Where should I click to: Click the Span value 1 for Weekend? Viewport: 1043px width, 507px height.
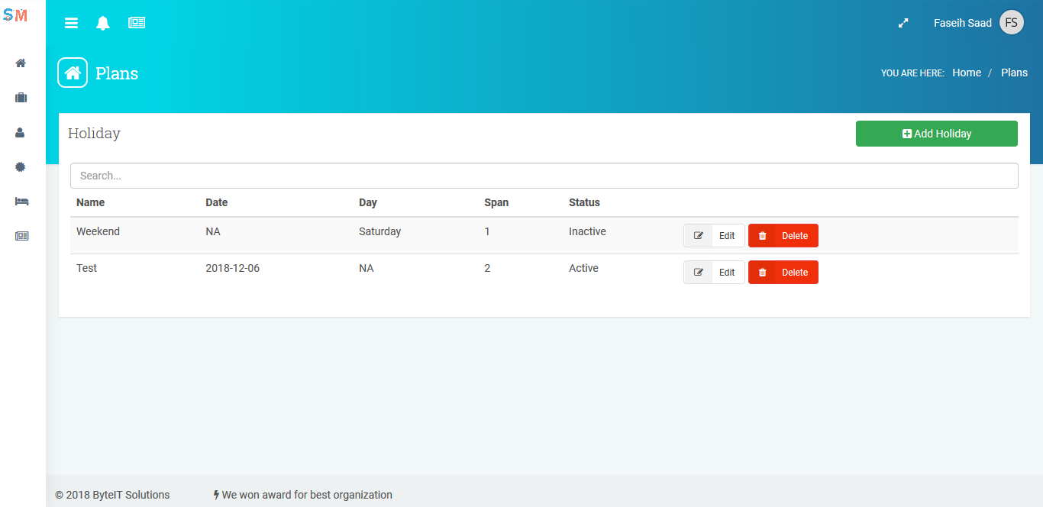click(x=487, y=231)
